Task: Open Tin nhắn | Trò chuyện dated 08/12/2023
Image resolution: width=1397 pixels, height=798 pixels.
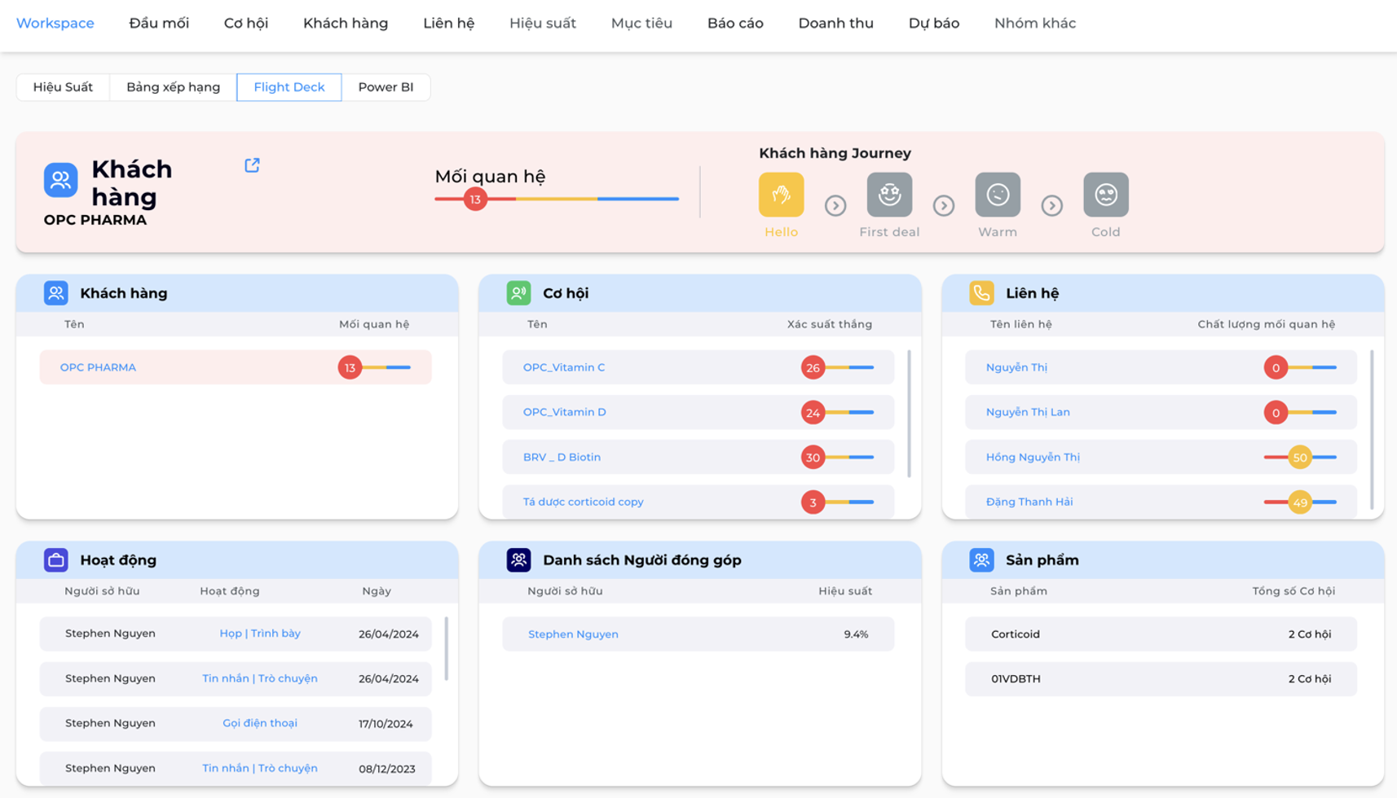Action: tap(260, 768)
